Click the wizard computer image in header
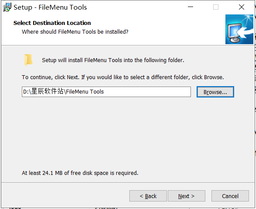 pyautogui.click(x=239, y=29)
